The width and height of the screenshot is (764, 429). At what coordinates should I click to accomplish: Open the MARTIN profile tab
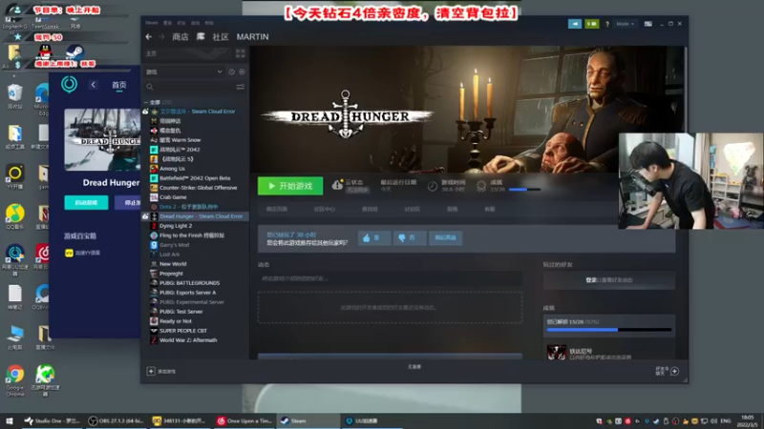point(252,37)
